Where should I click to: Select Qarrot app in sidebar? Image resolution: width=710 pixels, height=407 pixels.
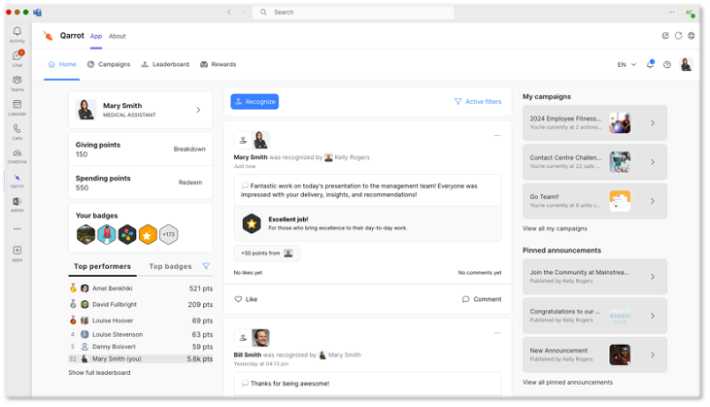point(17,180)
